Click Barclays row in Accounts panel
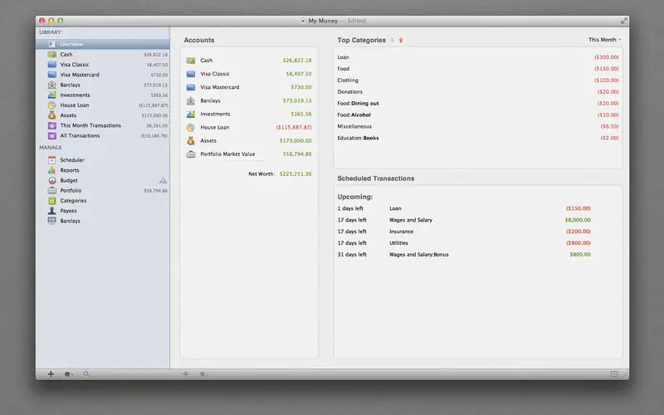This screenshot has height=415, width=664. [x=249, y=100]
